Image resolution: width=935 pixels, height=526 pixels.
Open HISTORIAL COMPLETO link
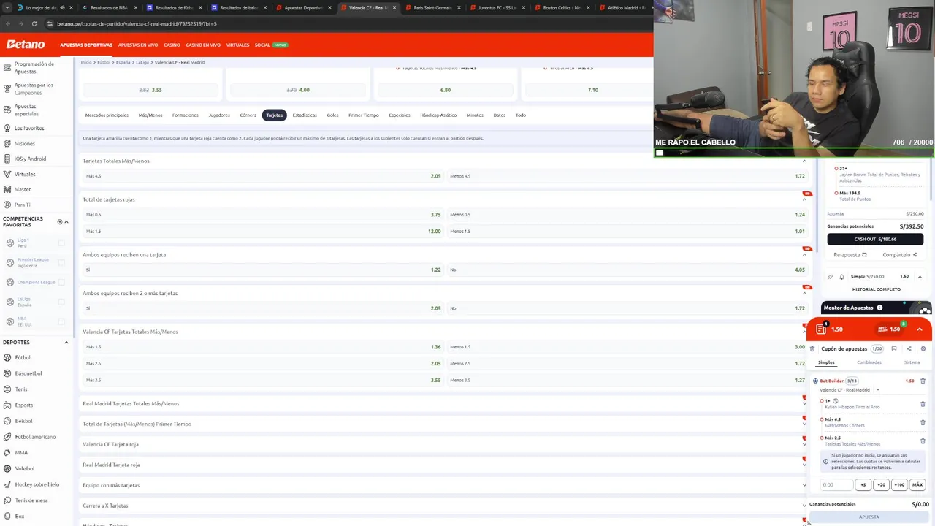(x=876, y=289)
